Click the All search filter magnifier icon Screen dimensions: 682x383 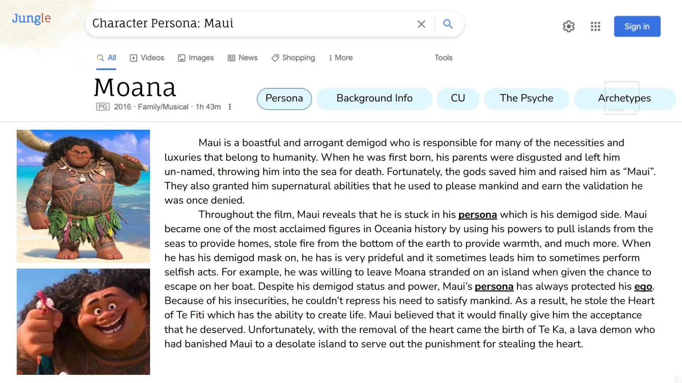pyautogui.click(x=100, y=57)
